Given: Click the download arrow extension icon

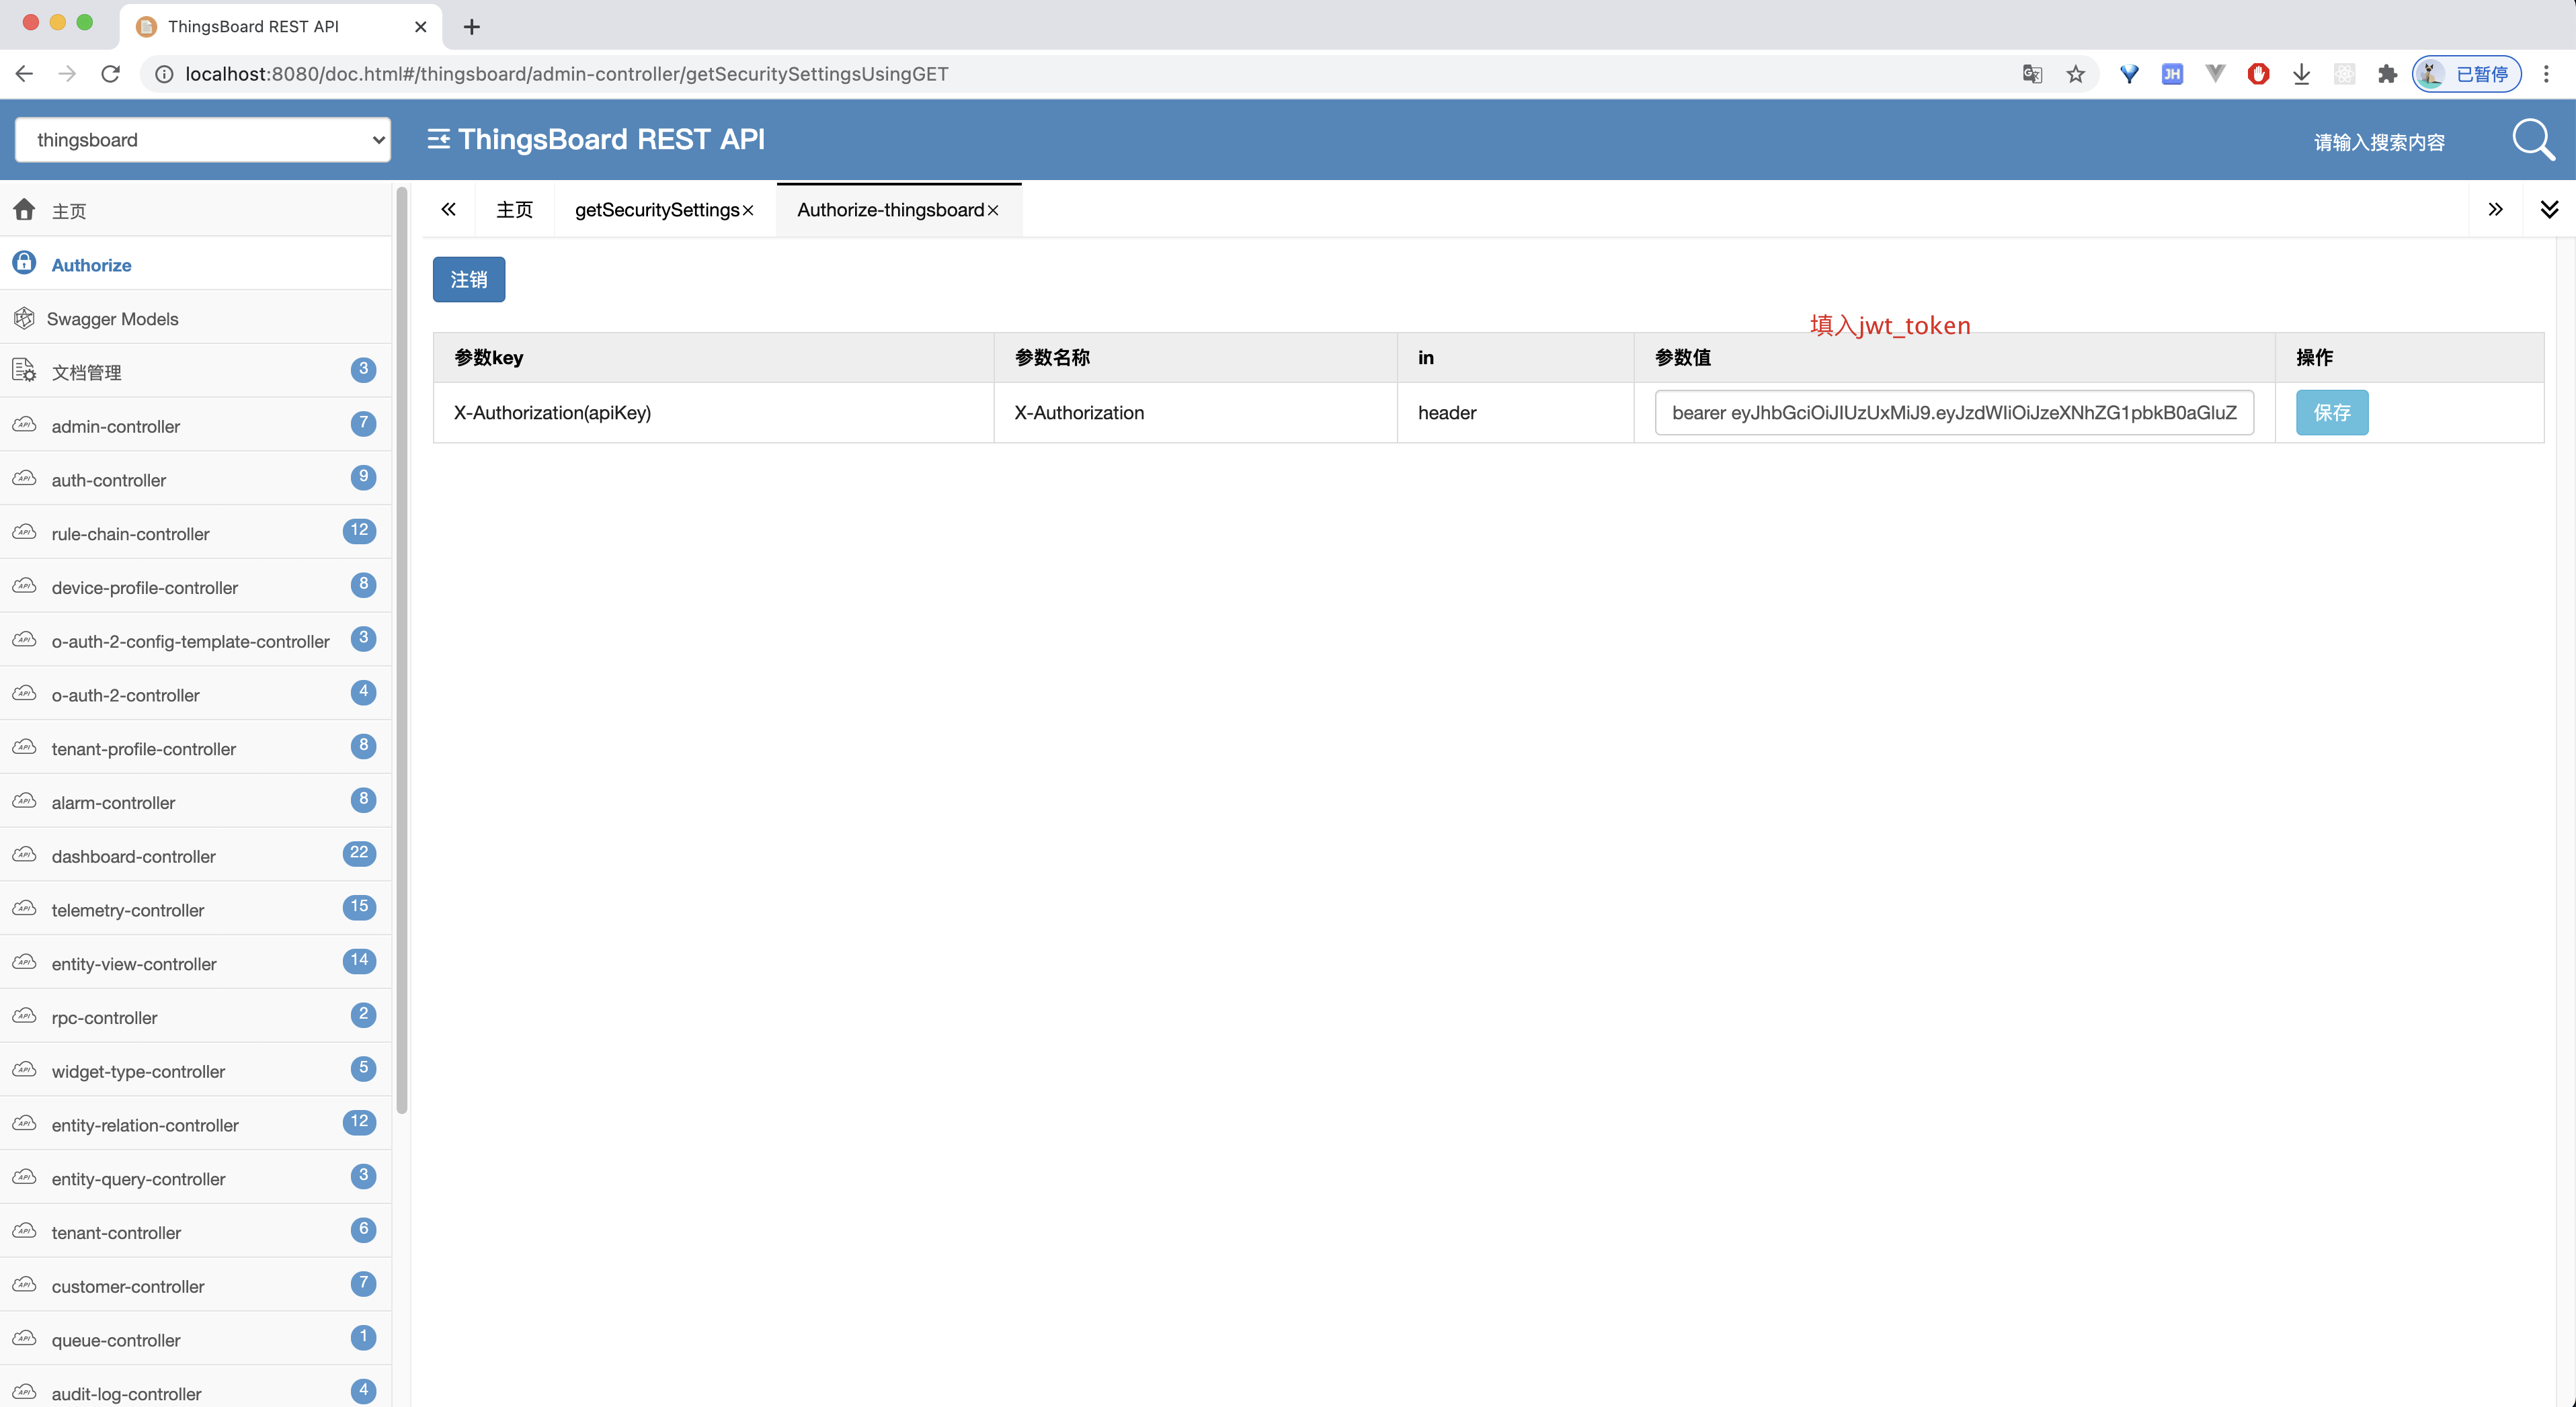Looking at the screenshot, I should tap(2301, 74).
